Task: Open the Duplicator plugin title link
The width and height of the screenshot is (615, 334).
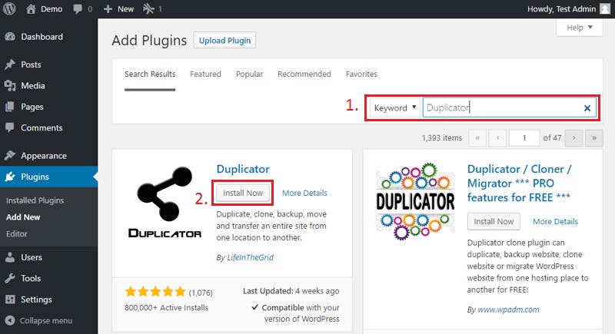Action: coord(243,169)
